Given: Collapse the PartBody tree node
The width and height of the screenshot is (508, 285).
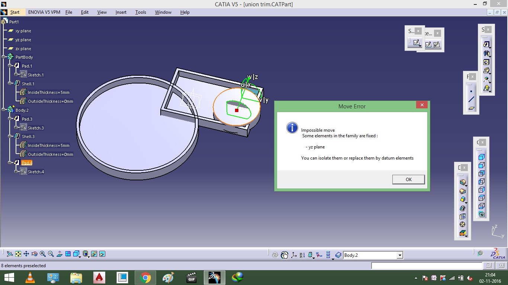Looking at the screenshot, I should tap(4, 57).
